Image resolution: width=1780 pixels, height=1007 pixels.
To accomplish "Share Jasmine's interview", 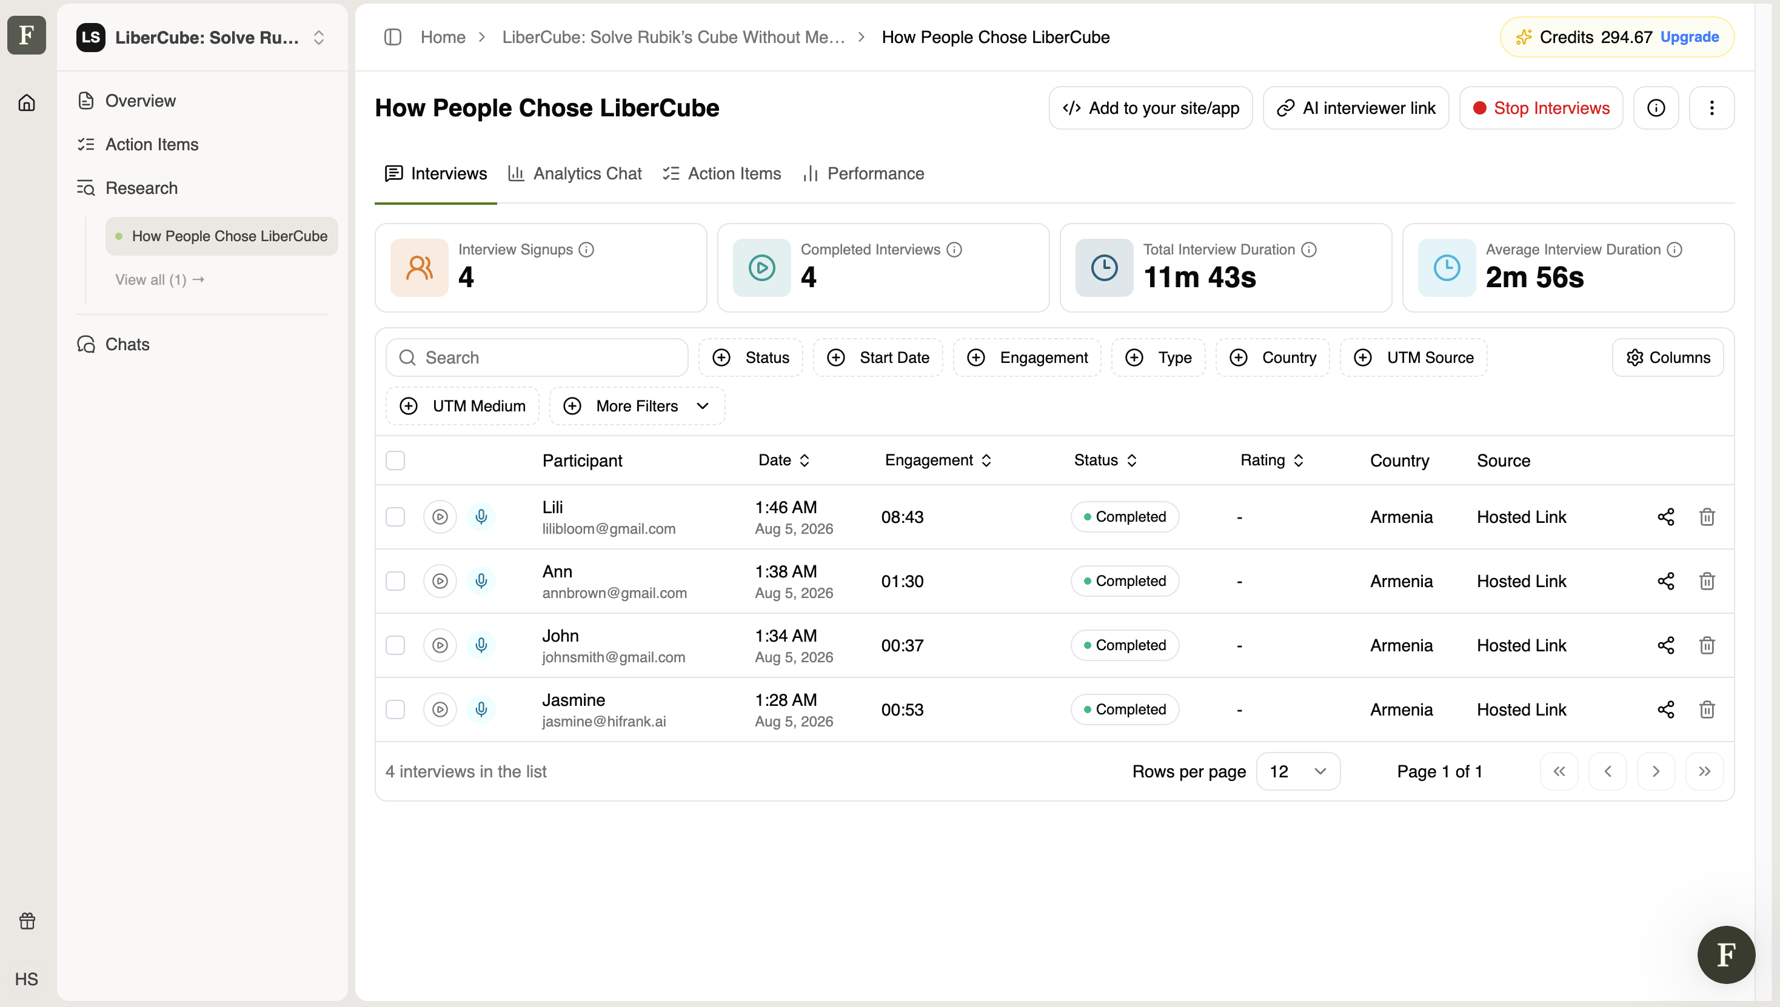I will 1666,710.
